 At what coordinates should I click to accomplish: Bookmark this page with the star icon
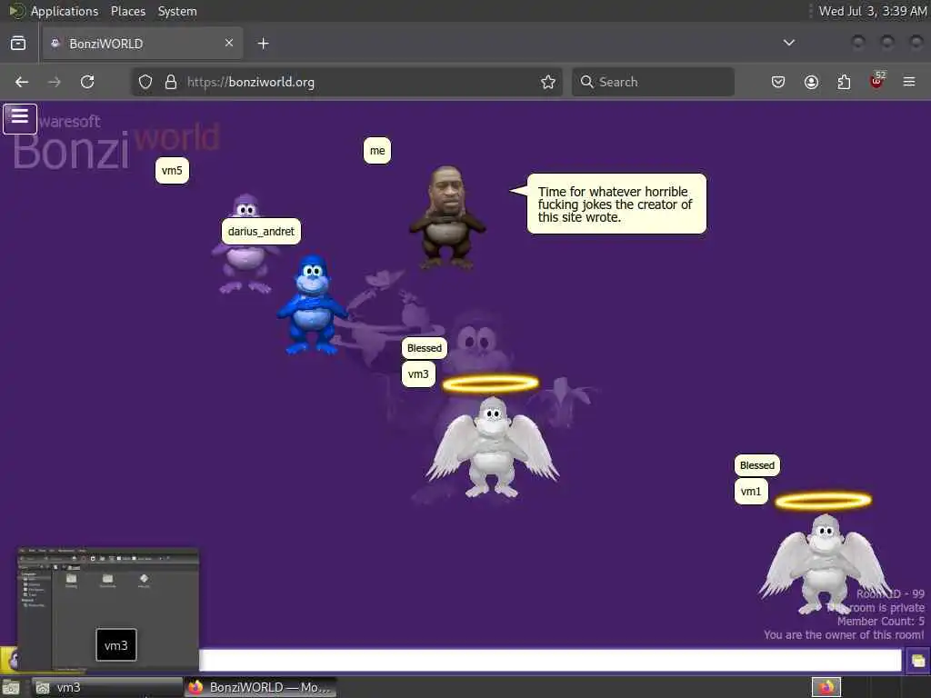548,82
